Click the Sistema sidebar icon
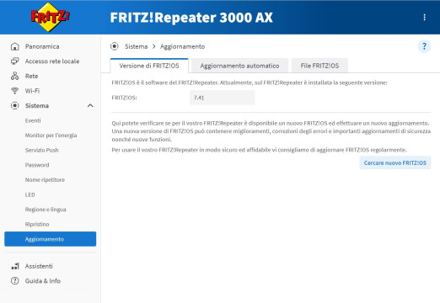 click(x=14, y=105)
